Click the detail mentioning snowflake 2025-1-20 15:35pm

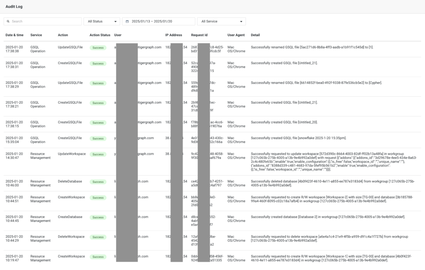(298, 138)
